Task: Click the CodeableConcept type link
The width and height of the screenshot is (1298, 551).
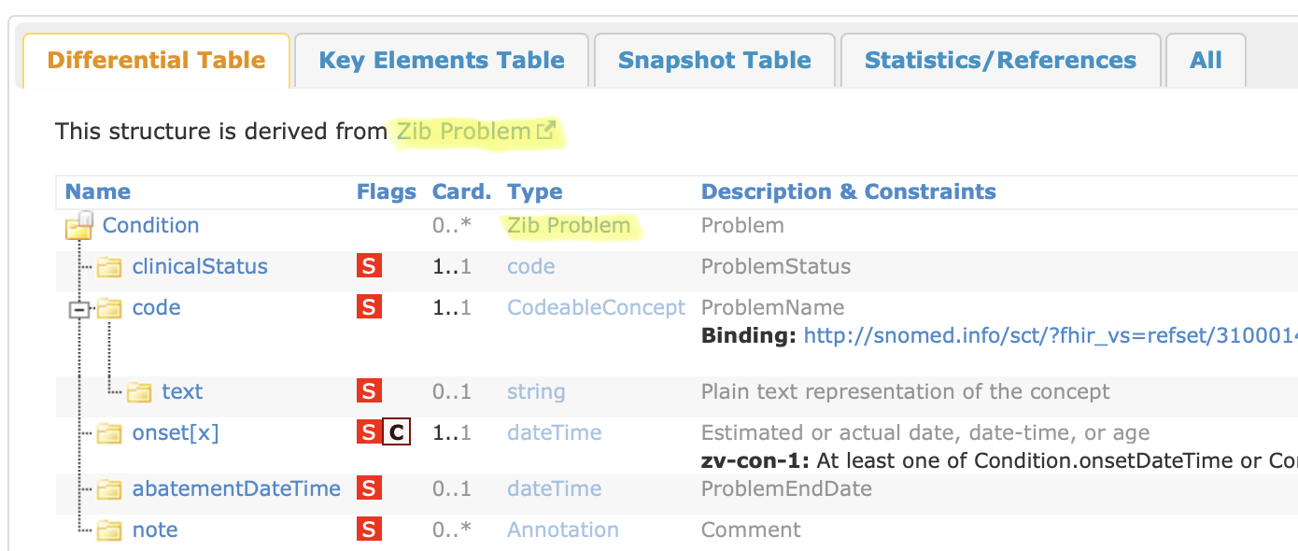Action: coord(596,308)
